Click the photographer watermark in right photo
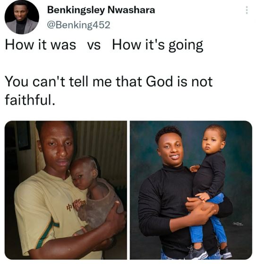Viewport: 256px width, 264px height. [238, 224]
